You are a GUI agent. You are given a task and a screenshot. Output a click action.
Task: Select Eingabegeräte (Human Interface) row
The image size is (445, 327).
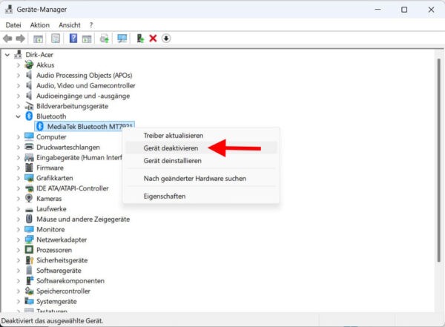[x=79, y=157]
